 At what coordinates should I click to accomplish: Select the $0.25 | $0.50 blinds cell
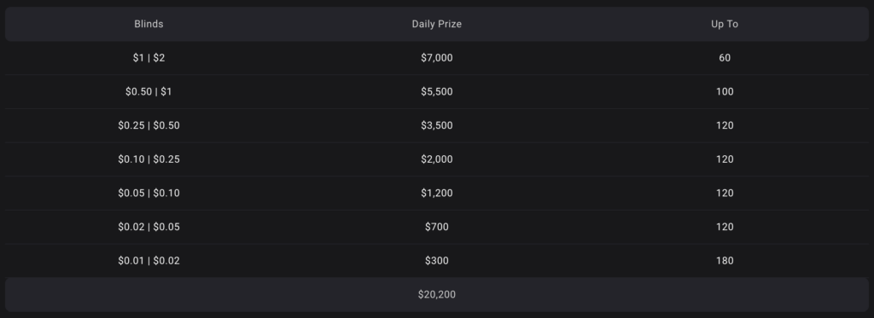click(x=149, y=125)
